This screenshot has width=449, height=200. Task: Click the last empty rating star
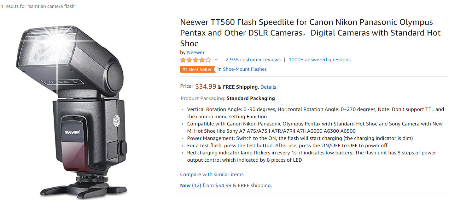pos(208,60)
